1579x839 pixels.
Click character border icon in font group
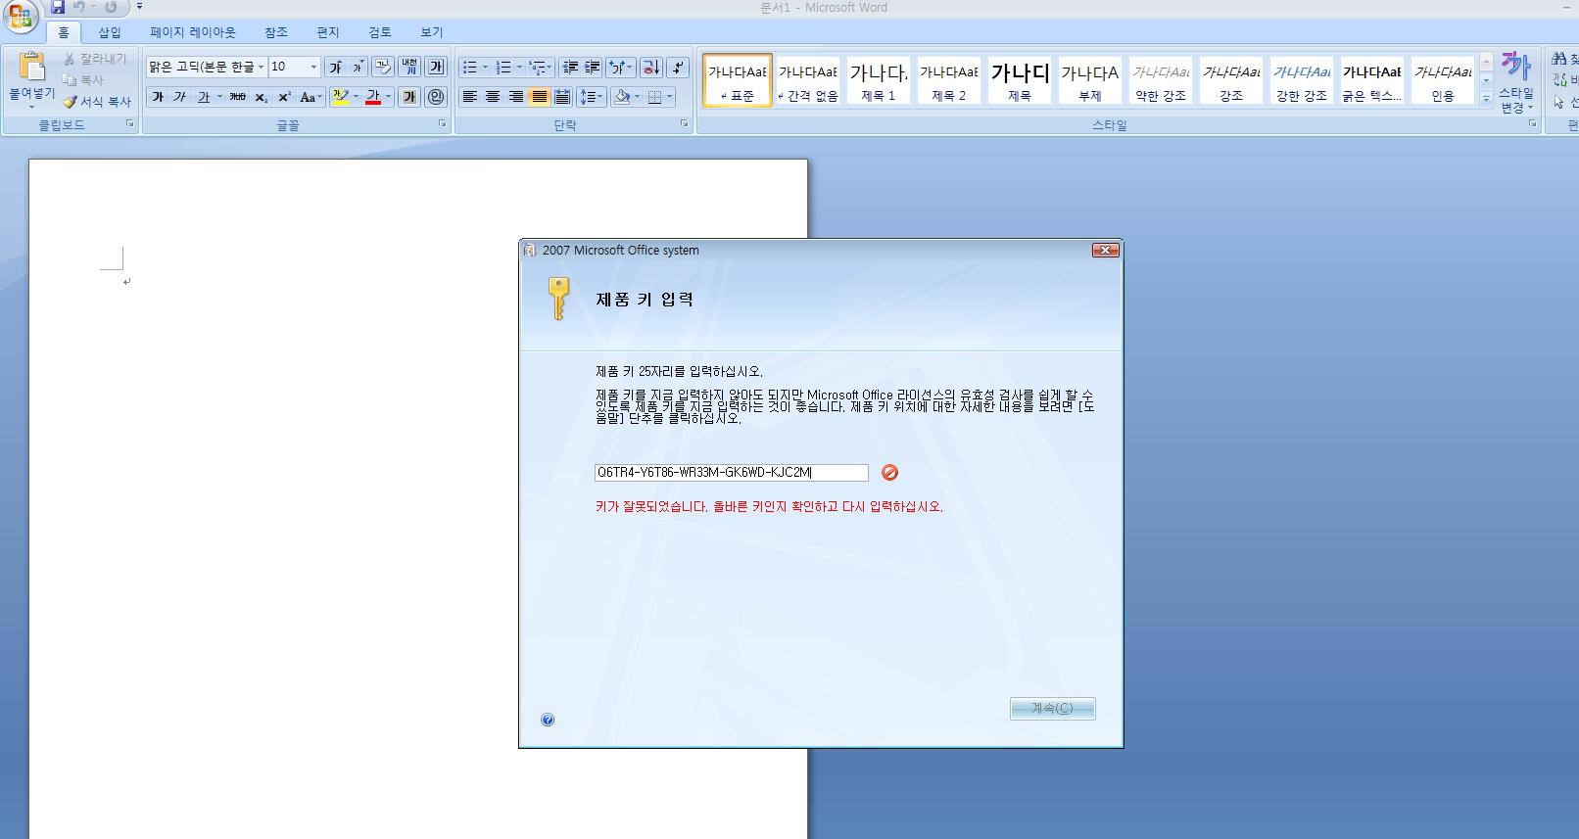point(436,67)
